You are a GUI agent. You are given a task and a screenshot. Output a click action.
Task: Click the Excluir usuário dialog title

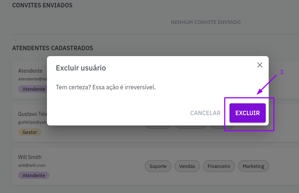point(81,68)
